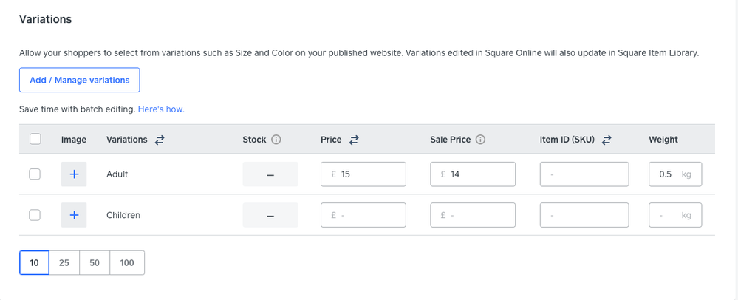Click the Add / Manage variations button
Image resolution: width=738 pixels, height=300 pixels.
(x=80, y=80)
